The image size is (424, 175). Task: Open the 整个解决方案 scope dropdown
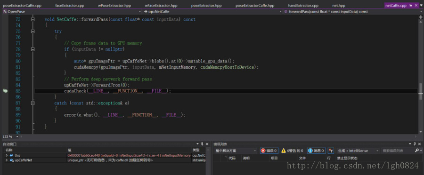tap(236, 151)
